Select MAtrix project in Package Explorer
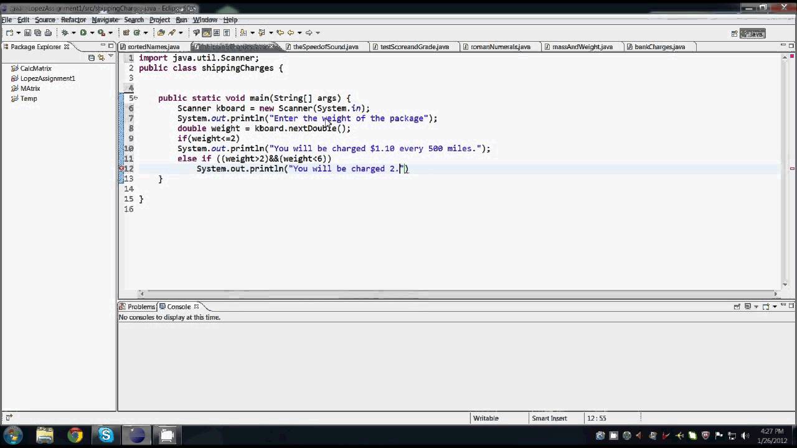Screen dimensions: 797x448 click(30, 88)
